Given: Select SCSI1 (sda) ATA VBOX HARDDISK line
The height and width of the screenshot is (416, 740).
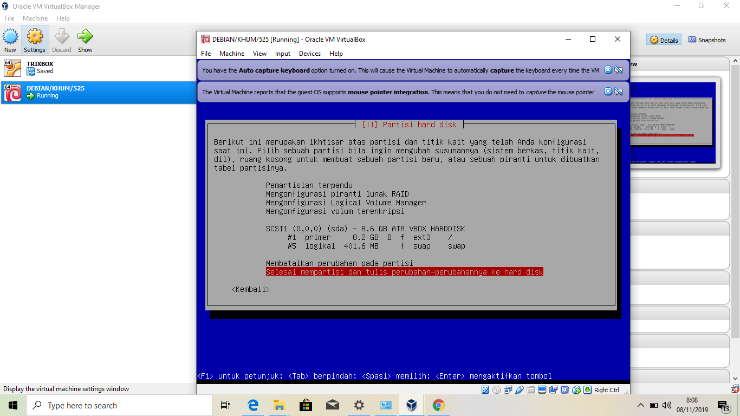Looking at the screenshot, I should 366,229.
